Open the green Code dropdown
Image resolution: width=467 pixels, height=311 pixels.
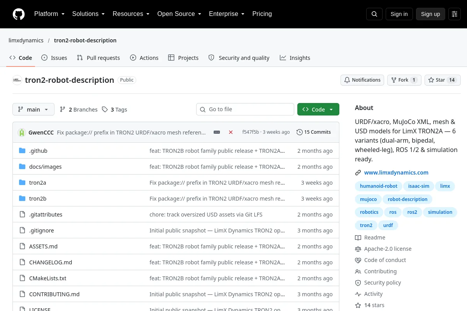pos(318,109)
